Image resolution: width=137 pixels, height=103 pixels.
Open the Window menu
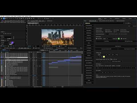27,16
